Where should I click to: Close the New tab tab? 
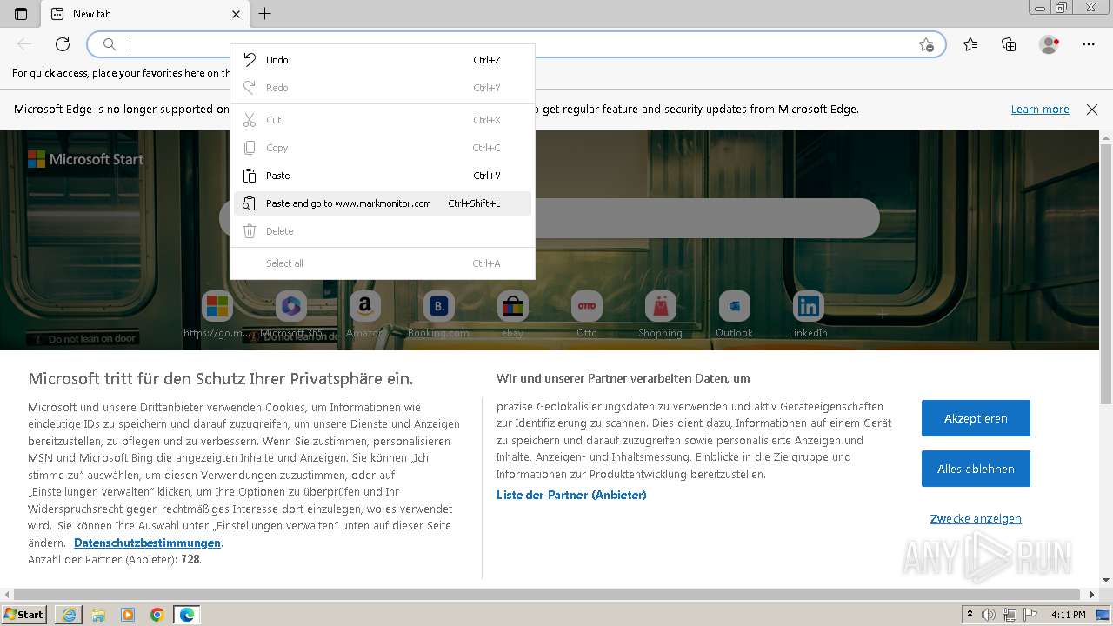(236, 14)
